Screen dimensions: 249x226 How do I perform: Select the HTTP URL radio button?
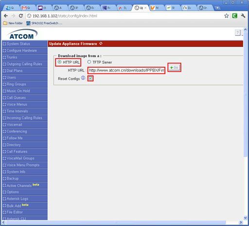pyautogui.click(x=60, y=62)
